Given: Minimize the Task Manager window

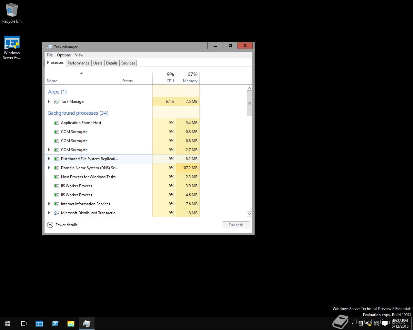Looking at the screenshot, I should (215, 46).
